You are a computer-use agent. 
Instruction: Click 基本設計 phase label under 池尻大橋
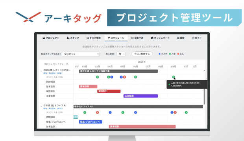pyautogui.click(x=51, y=87)
